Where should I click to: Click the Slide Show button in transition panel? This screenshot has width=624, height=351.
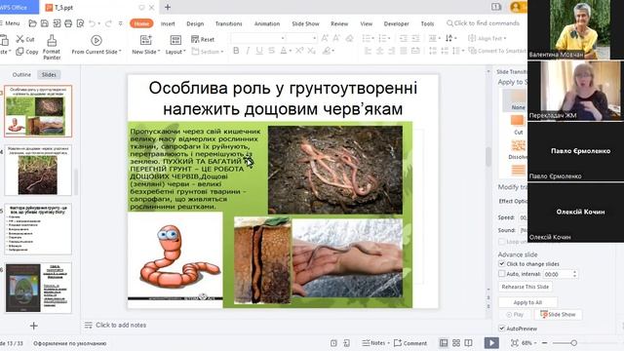tap(558, 314)
